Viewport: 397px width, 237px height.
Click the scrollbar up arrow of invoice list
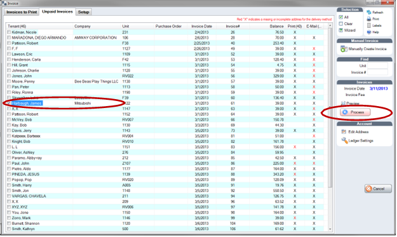pos(330,26)
